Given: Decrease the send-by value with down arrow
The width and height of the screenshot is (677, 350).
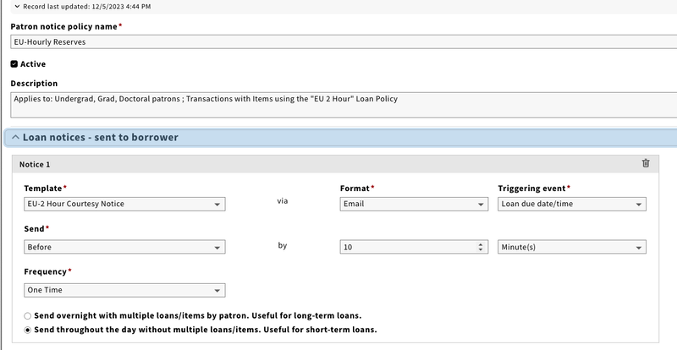Looking at the screenshot, I should [x=481, y=250].
